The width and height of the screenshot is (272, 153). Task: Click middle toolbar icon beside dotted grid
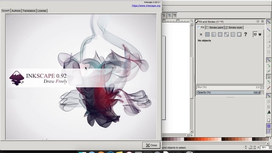pos(169,15)
